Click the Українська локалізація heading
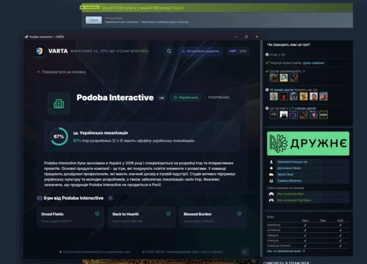367x264 pixels. [x=103, y=133]
